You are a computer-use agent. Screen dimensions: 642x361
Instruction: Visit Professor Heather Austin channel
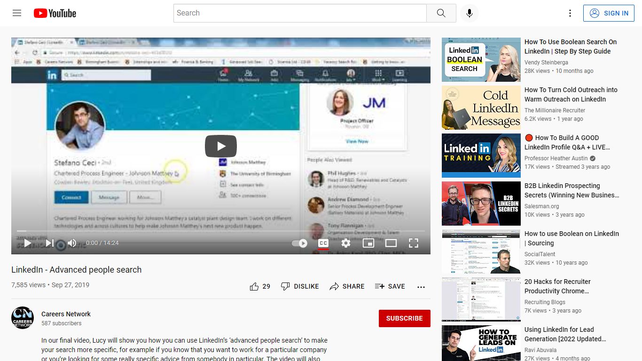557,158
